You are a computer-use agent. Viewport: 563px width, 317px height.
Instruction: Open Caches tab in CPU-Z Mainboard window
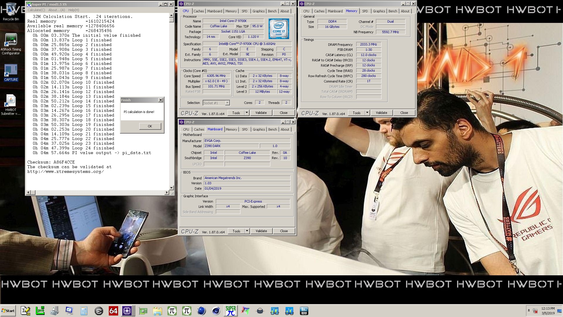199,129
